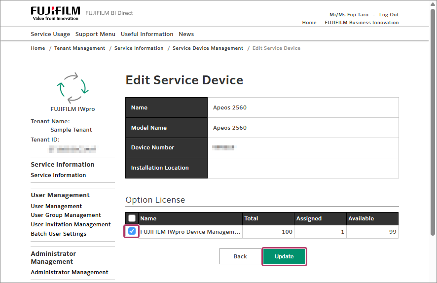Click the scrollbar up arrow

tap(433, 4)
